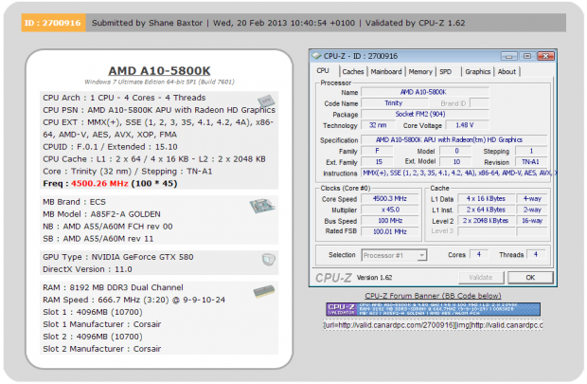Click the text 'MB Model : A85F2-A GOLDEN'
This screenshot has height=384, width=587.
[x=101, y=214]
